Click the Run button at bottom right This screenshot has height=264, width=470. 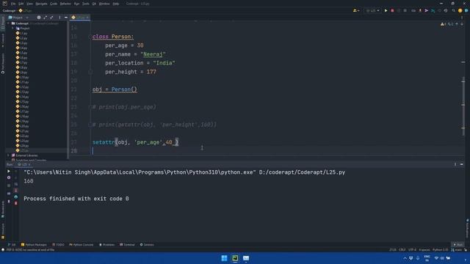458,244
